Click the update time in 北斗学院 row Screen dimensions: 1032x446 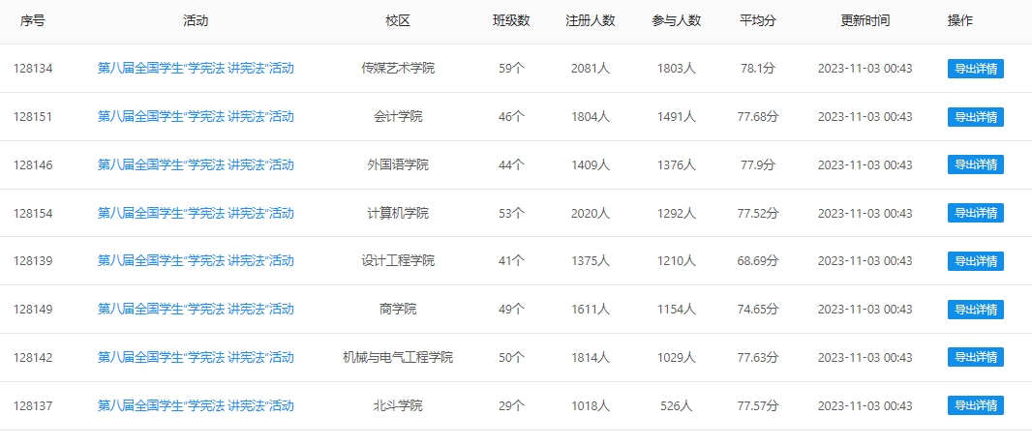click(x=865, y=406)
